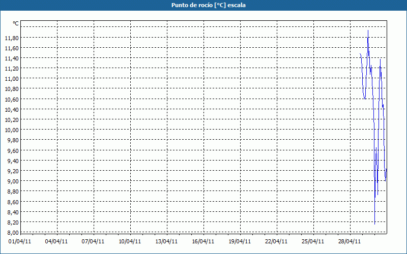407x254 pixels.
Task: Click the lowest dip of the blue curve
Action: point(374,224)
